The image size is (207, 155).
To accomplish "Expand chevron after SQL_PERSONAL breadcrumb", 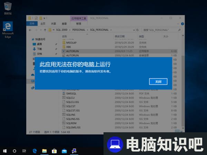I will pos(111,30).
